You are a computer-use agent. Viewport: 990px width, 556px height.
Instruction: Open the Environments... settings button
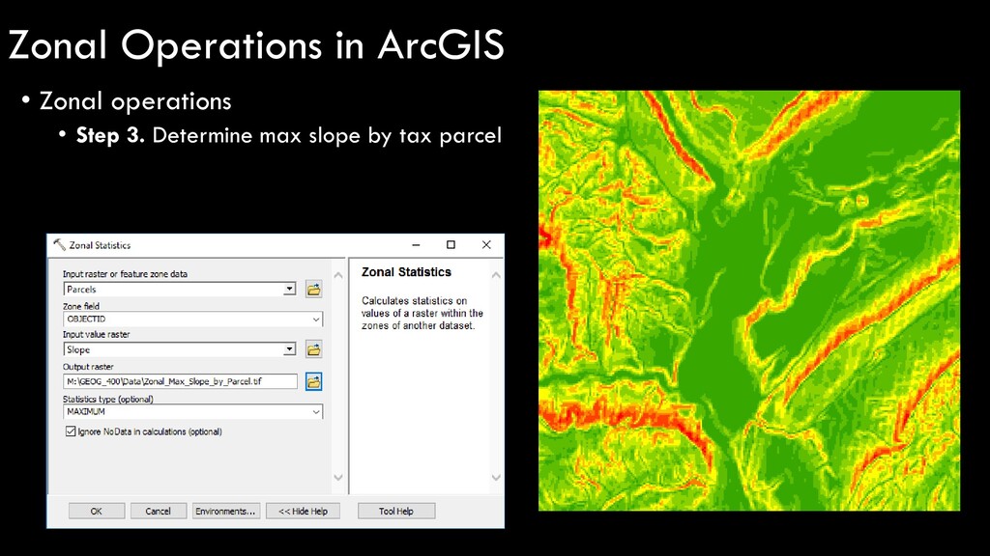pos(225,512)
